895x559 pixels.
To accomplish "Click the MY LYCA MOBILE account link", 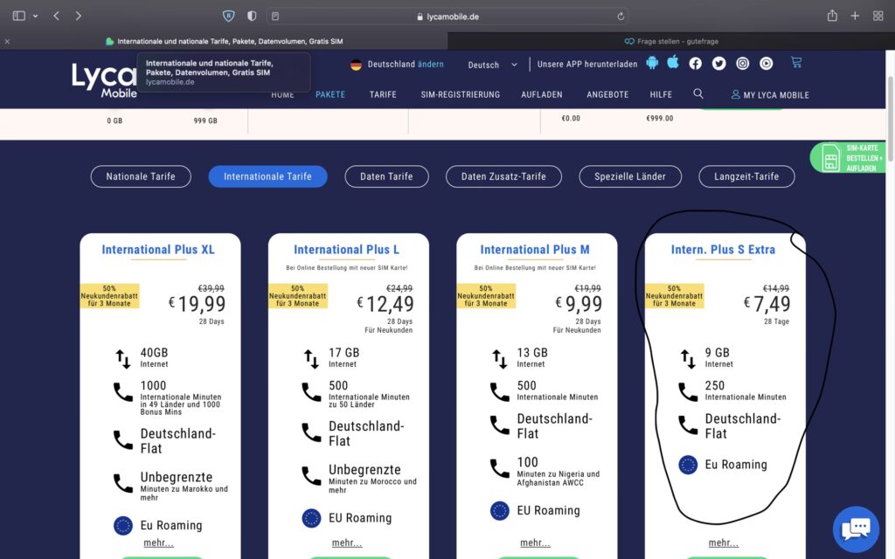I will (770, 94).
